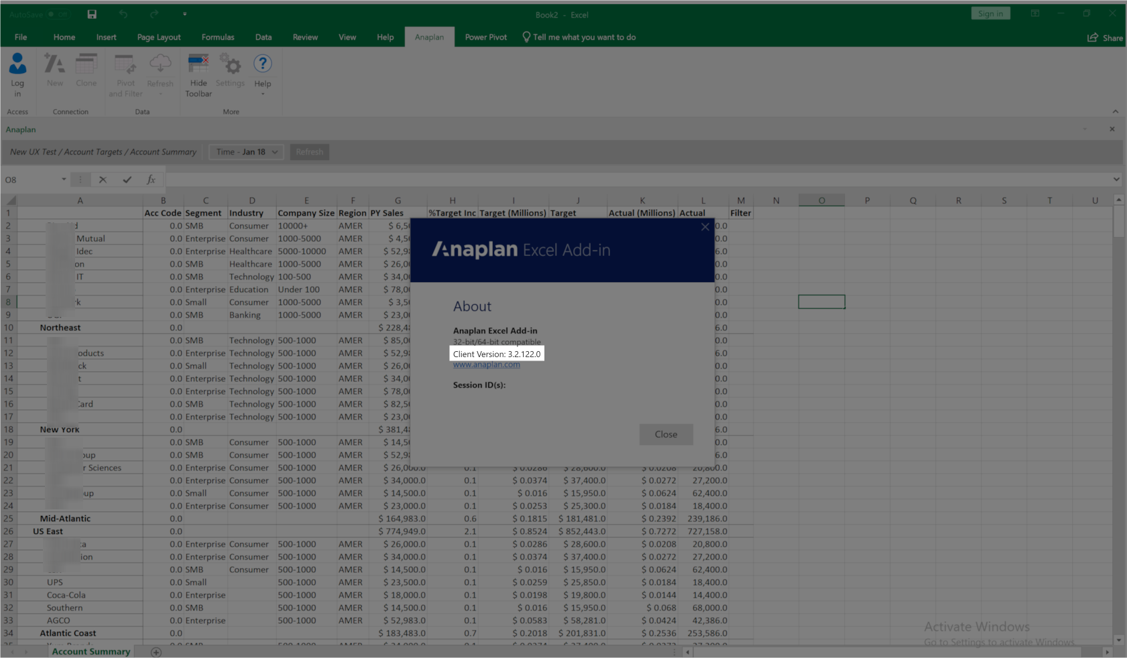Click the Share icon
This screenshot has width=1127, height=658.
[x=1093, y=38]
